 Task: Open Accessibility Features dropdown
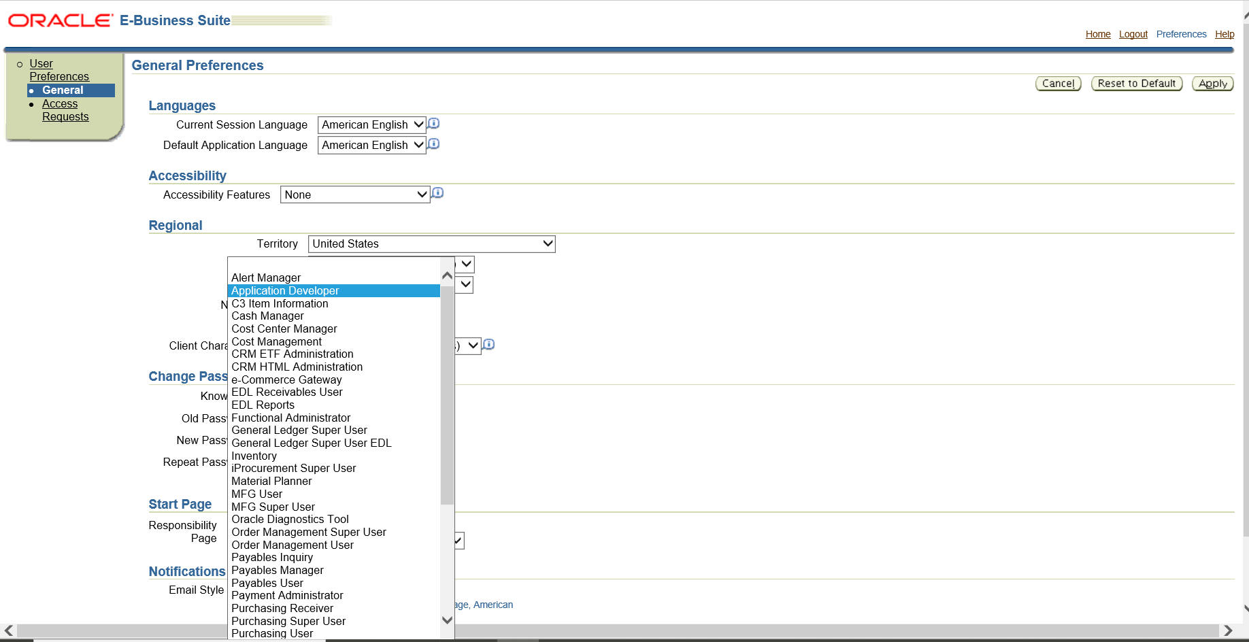pos(355,195)
